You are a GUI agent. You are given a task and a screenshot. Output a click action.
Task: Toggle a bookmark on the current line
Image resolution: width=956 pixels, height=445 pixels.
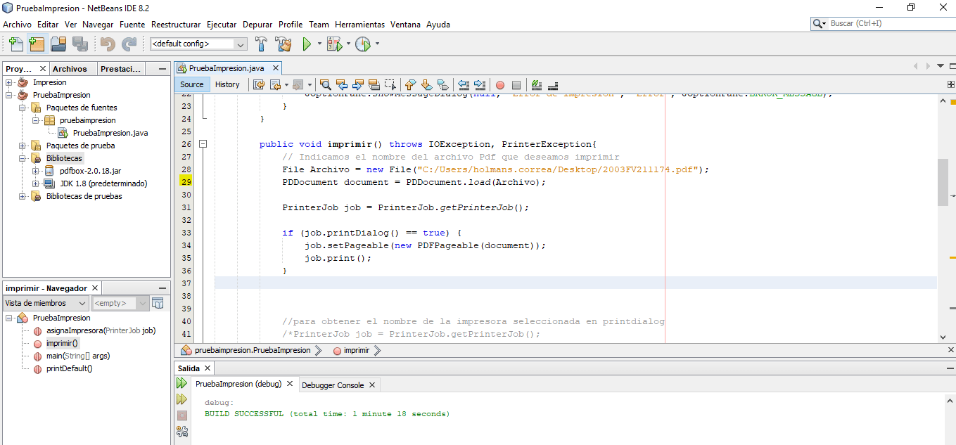click(x=443, y=84)
